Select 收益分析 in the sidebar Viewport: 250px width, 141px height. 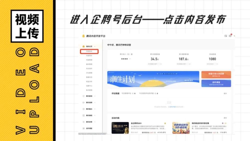pos(89,81)
